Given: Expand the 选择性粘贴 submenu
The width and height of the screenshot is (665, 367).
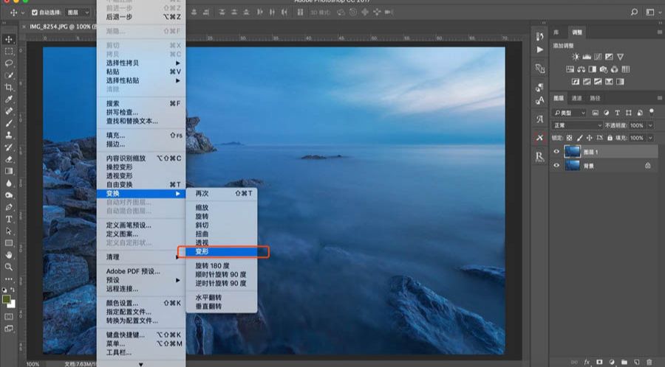Looking at the screenshot, I should click(141, 80).
